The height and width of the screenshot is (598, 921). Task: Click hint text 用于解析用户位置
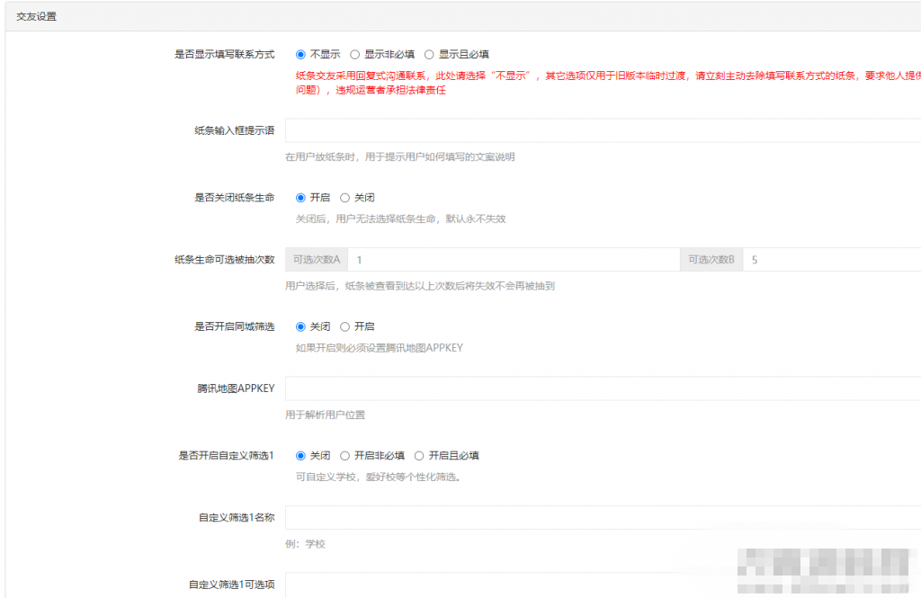tap(325, 415)
